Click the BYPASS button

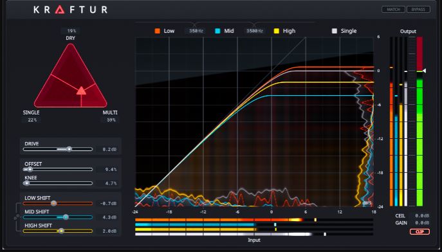[418, 10]
